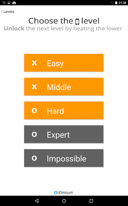The width and height of the screenshot is (128, 206).
Task: Tap the battery icon in the status bar
Action: tap(116, 3)
